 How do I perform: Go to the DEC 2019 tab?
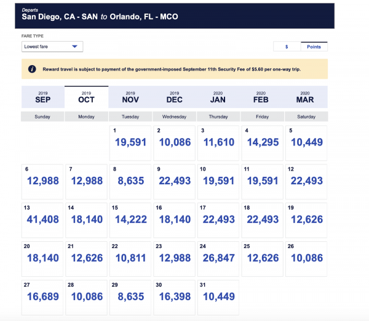[x=174, y=97]
